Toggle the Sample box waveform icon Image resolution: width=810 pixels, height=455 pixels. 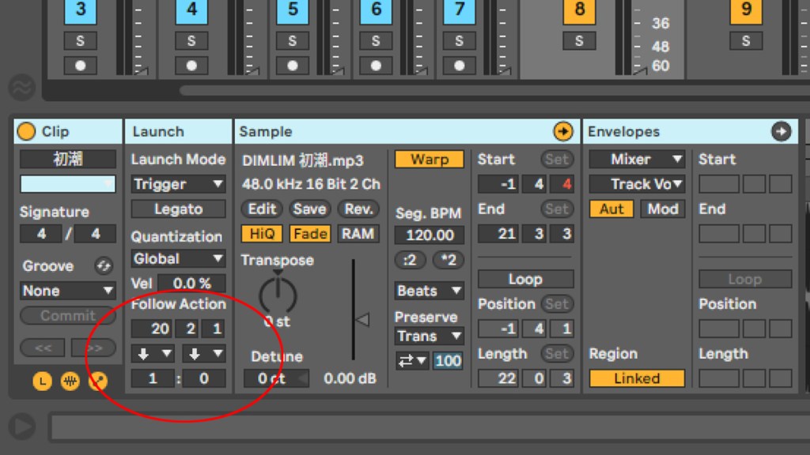click(70, 382)
